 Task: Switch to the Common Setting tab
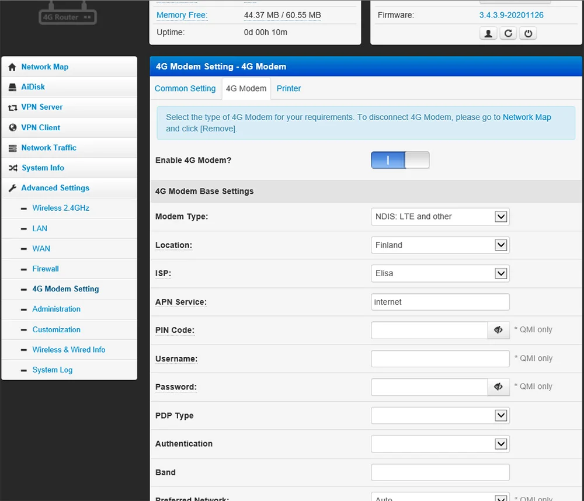click(x=185, y=89)
